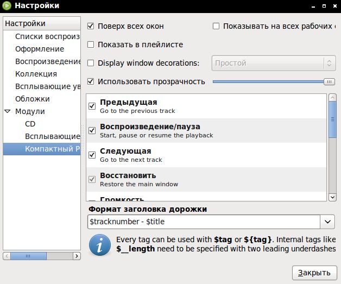Viewport: 341px width, 284px height.
Task: Select the Восстановить row title
Action: point(128,175)
